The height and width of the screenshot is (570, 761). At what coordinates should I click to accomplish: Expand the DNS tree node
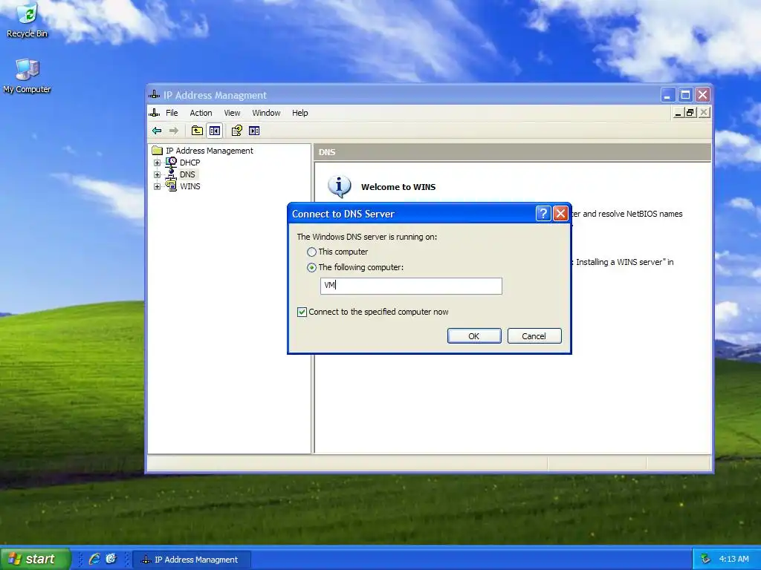(x=157, y=174)
